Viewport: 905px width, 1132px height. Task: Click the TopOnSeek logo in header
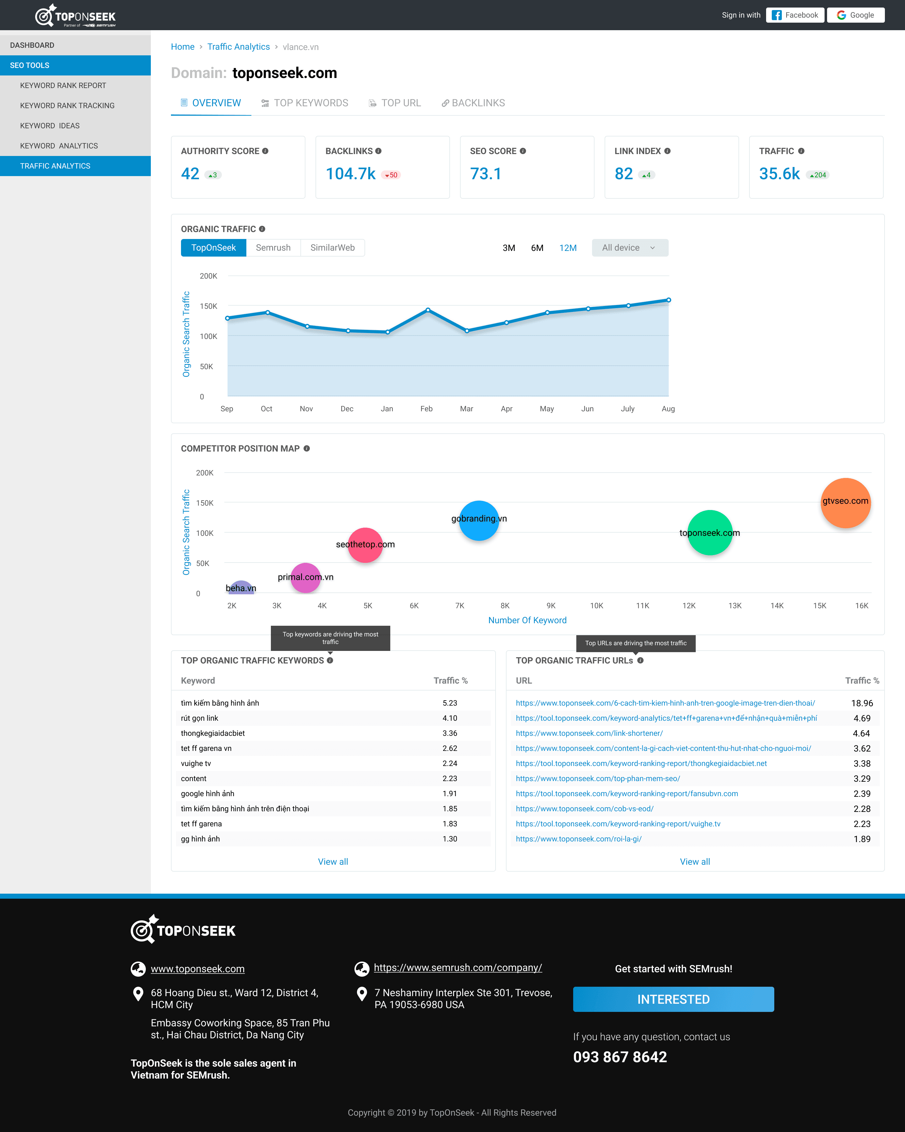click(75, 15)
